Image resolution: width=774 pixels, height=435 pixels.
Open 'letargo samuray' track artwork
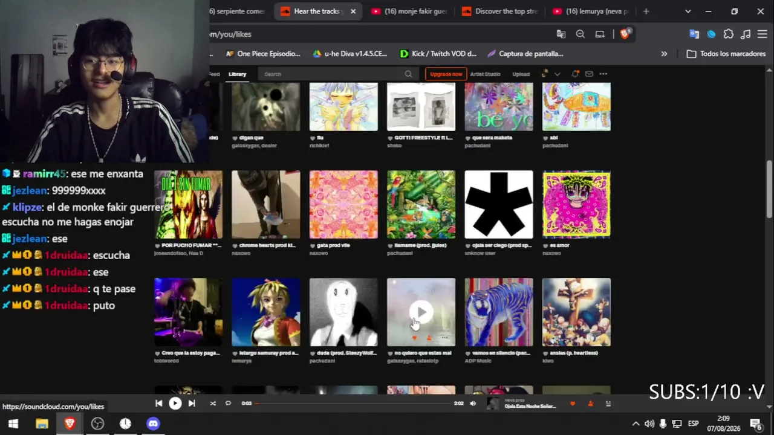pos(265,312)
